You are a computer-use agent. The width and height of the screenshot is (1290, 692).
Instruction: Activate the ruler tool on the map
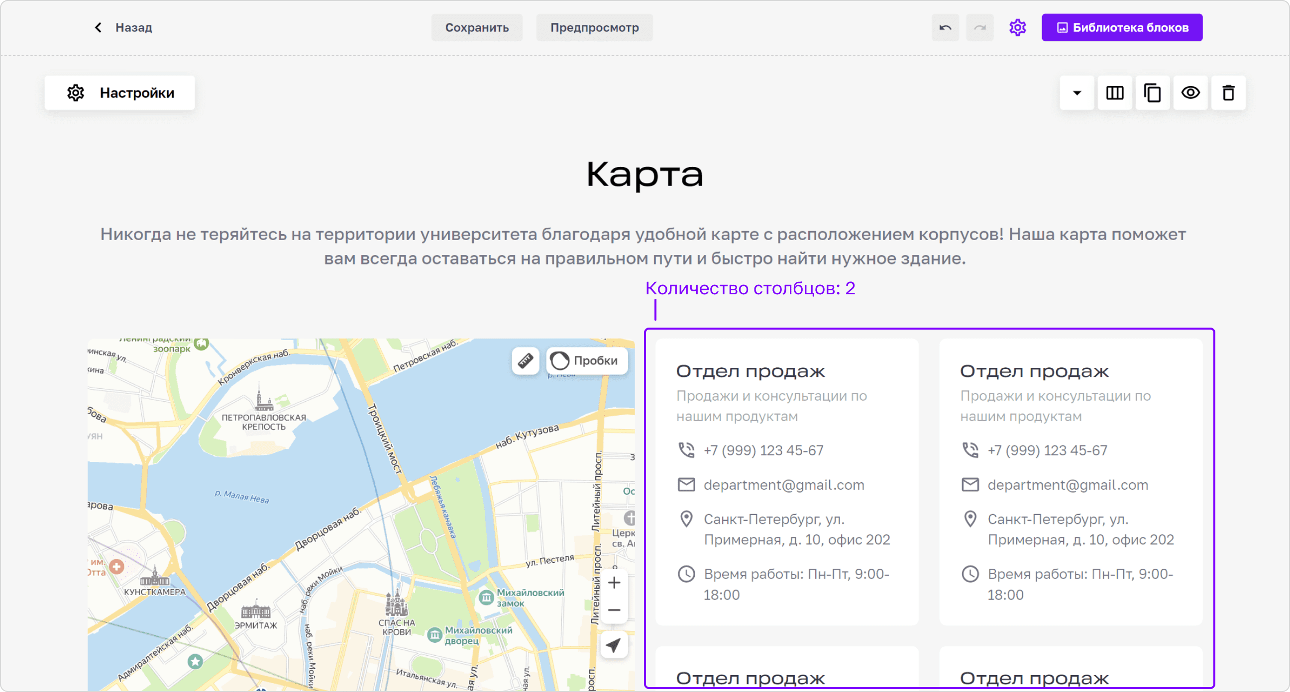point(526,360)
